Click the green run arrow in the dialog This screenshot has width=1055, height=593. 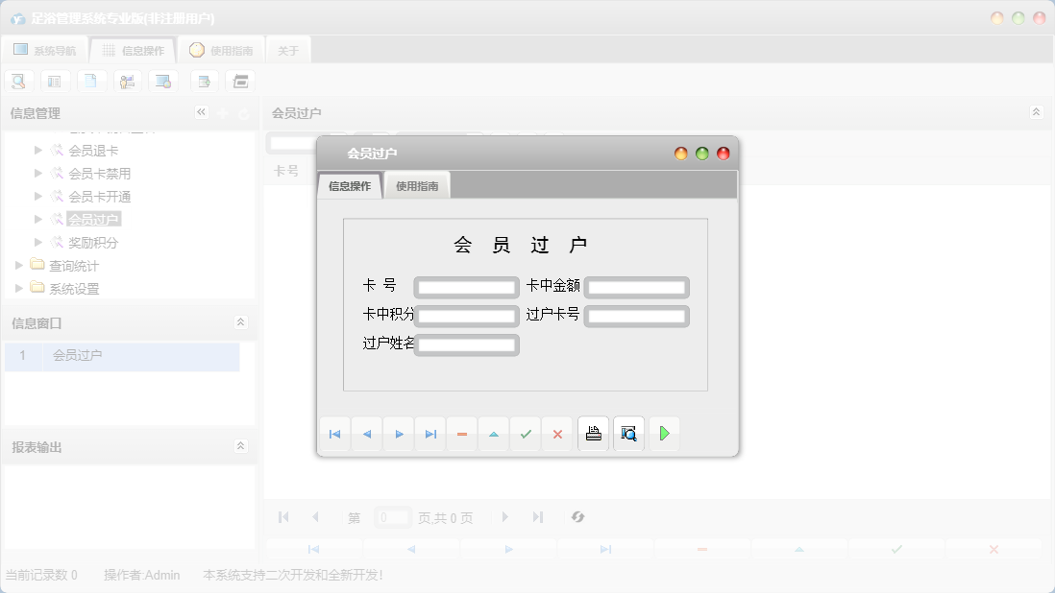(664, 433)
